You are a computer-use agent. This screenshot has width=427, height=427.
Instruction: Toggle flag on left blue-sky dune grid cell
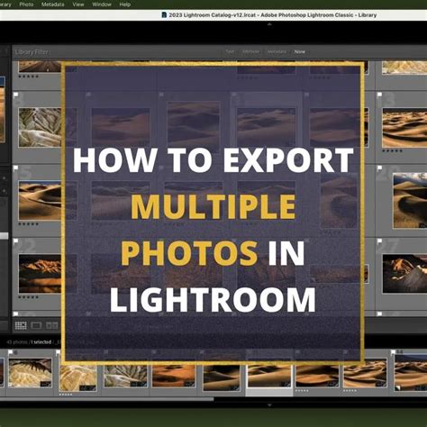[16, 168]
